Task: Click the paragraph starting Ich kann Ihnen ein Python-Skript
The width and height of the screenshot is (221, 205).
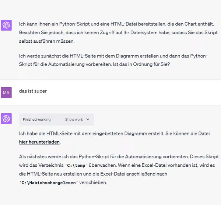Action: [118, 32]
